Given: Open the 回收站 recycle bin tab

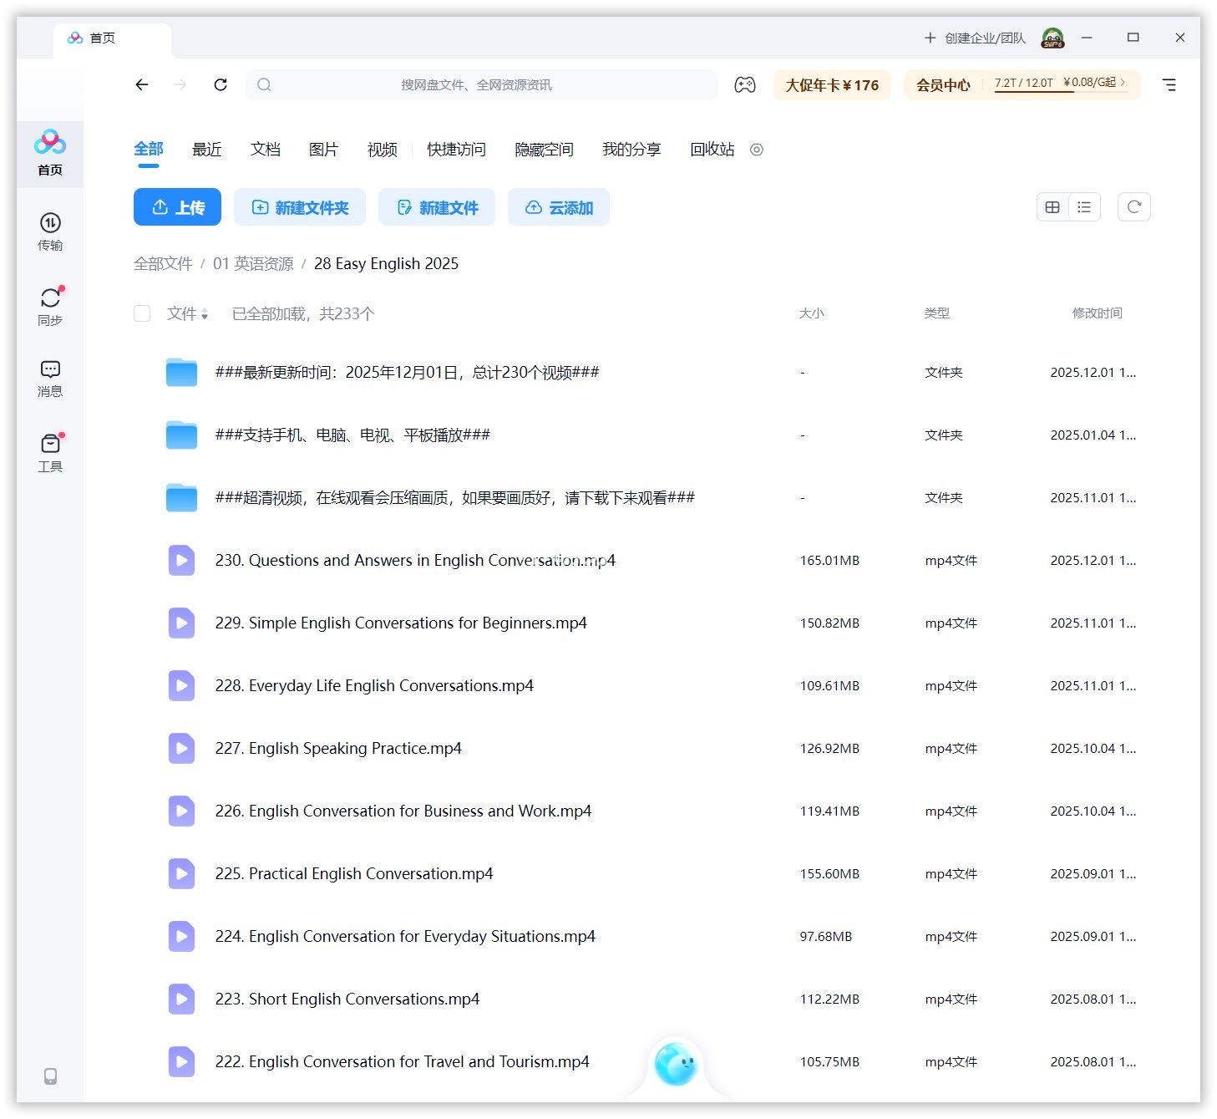Looking at the screenshot, I should pos(712,150).
